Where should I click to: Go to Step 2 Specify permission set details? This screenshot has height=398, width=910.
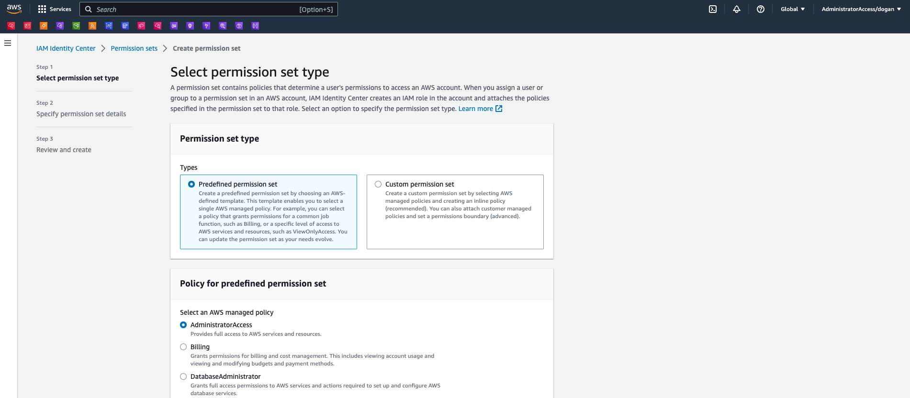point(81,114)
